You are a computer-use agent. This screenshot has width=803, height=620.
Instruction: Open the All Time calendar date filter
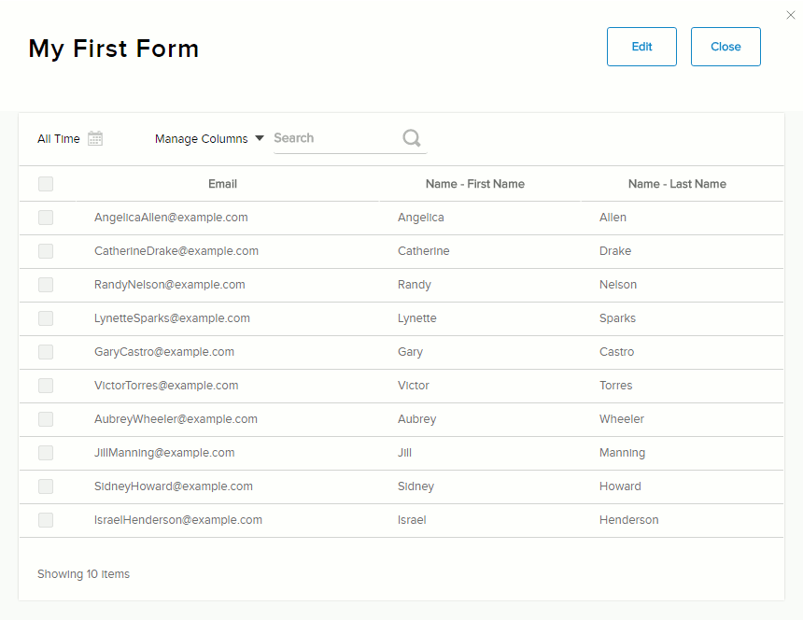click(95, 138)
